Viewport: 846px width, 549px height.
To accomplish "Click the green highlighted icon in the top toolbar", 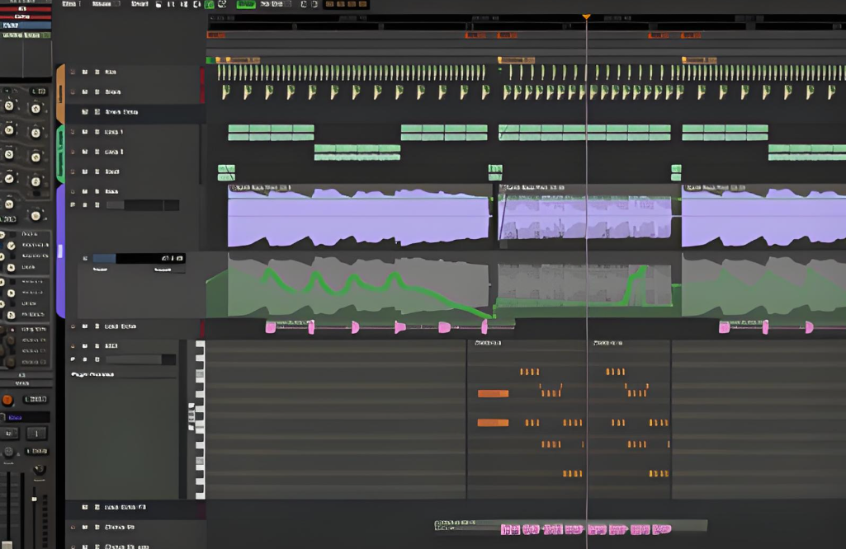I will click(210, 4).
